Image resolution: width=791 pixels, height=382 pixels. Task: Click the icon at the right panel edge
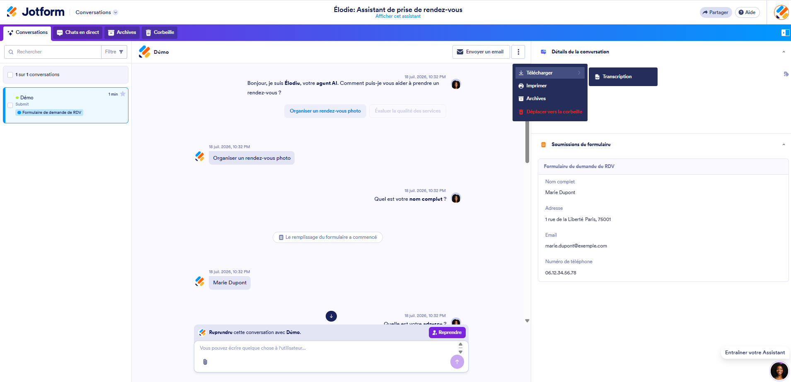786,74
